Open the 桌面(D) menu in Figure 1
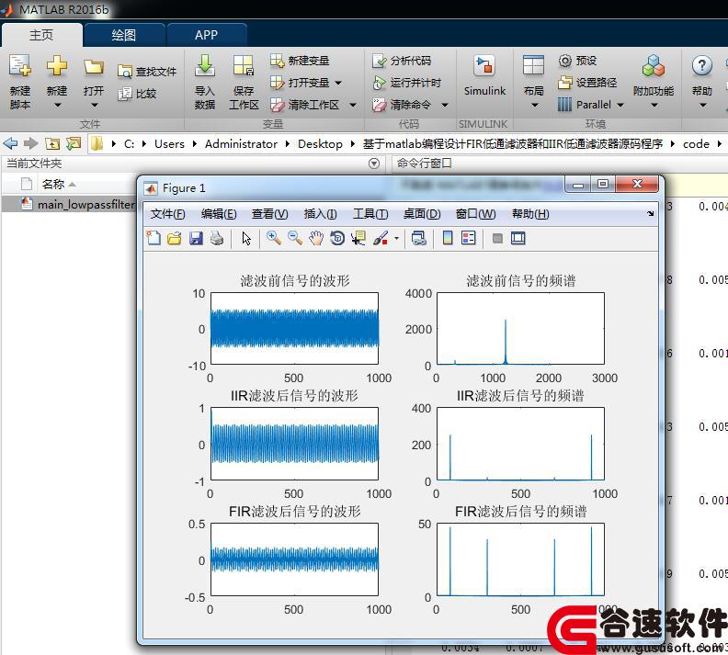The width and height of the screenshot is (728, 655). (422, 214)
